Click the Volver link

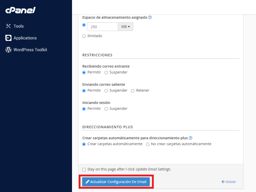231,182
